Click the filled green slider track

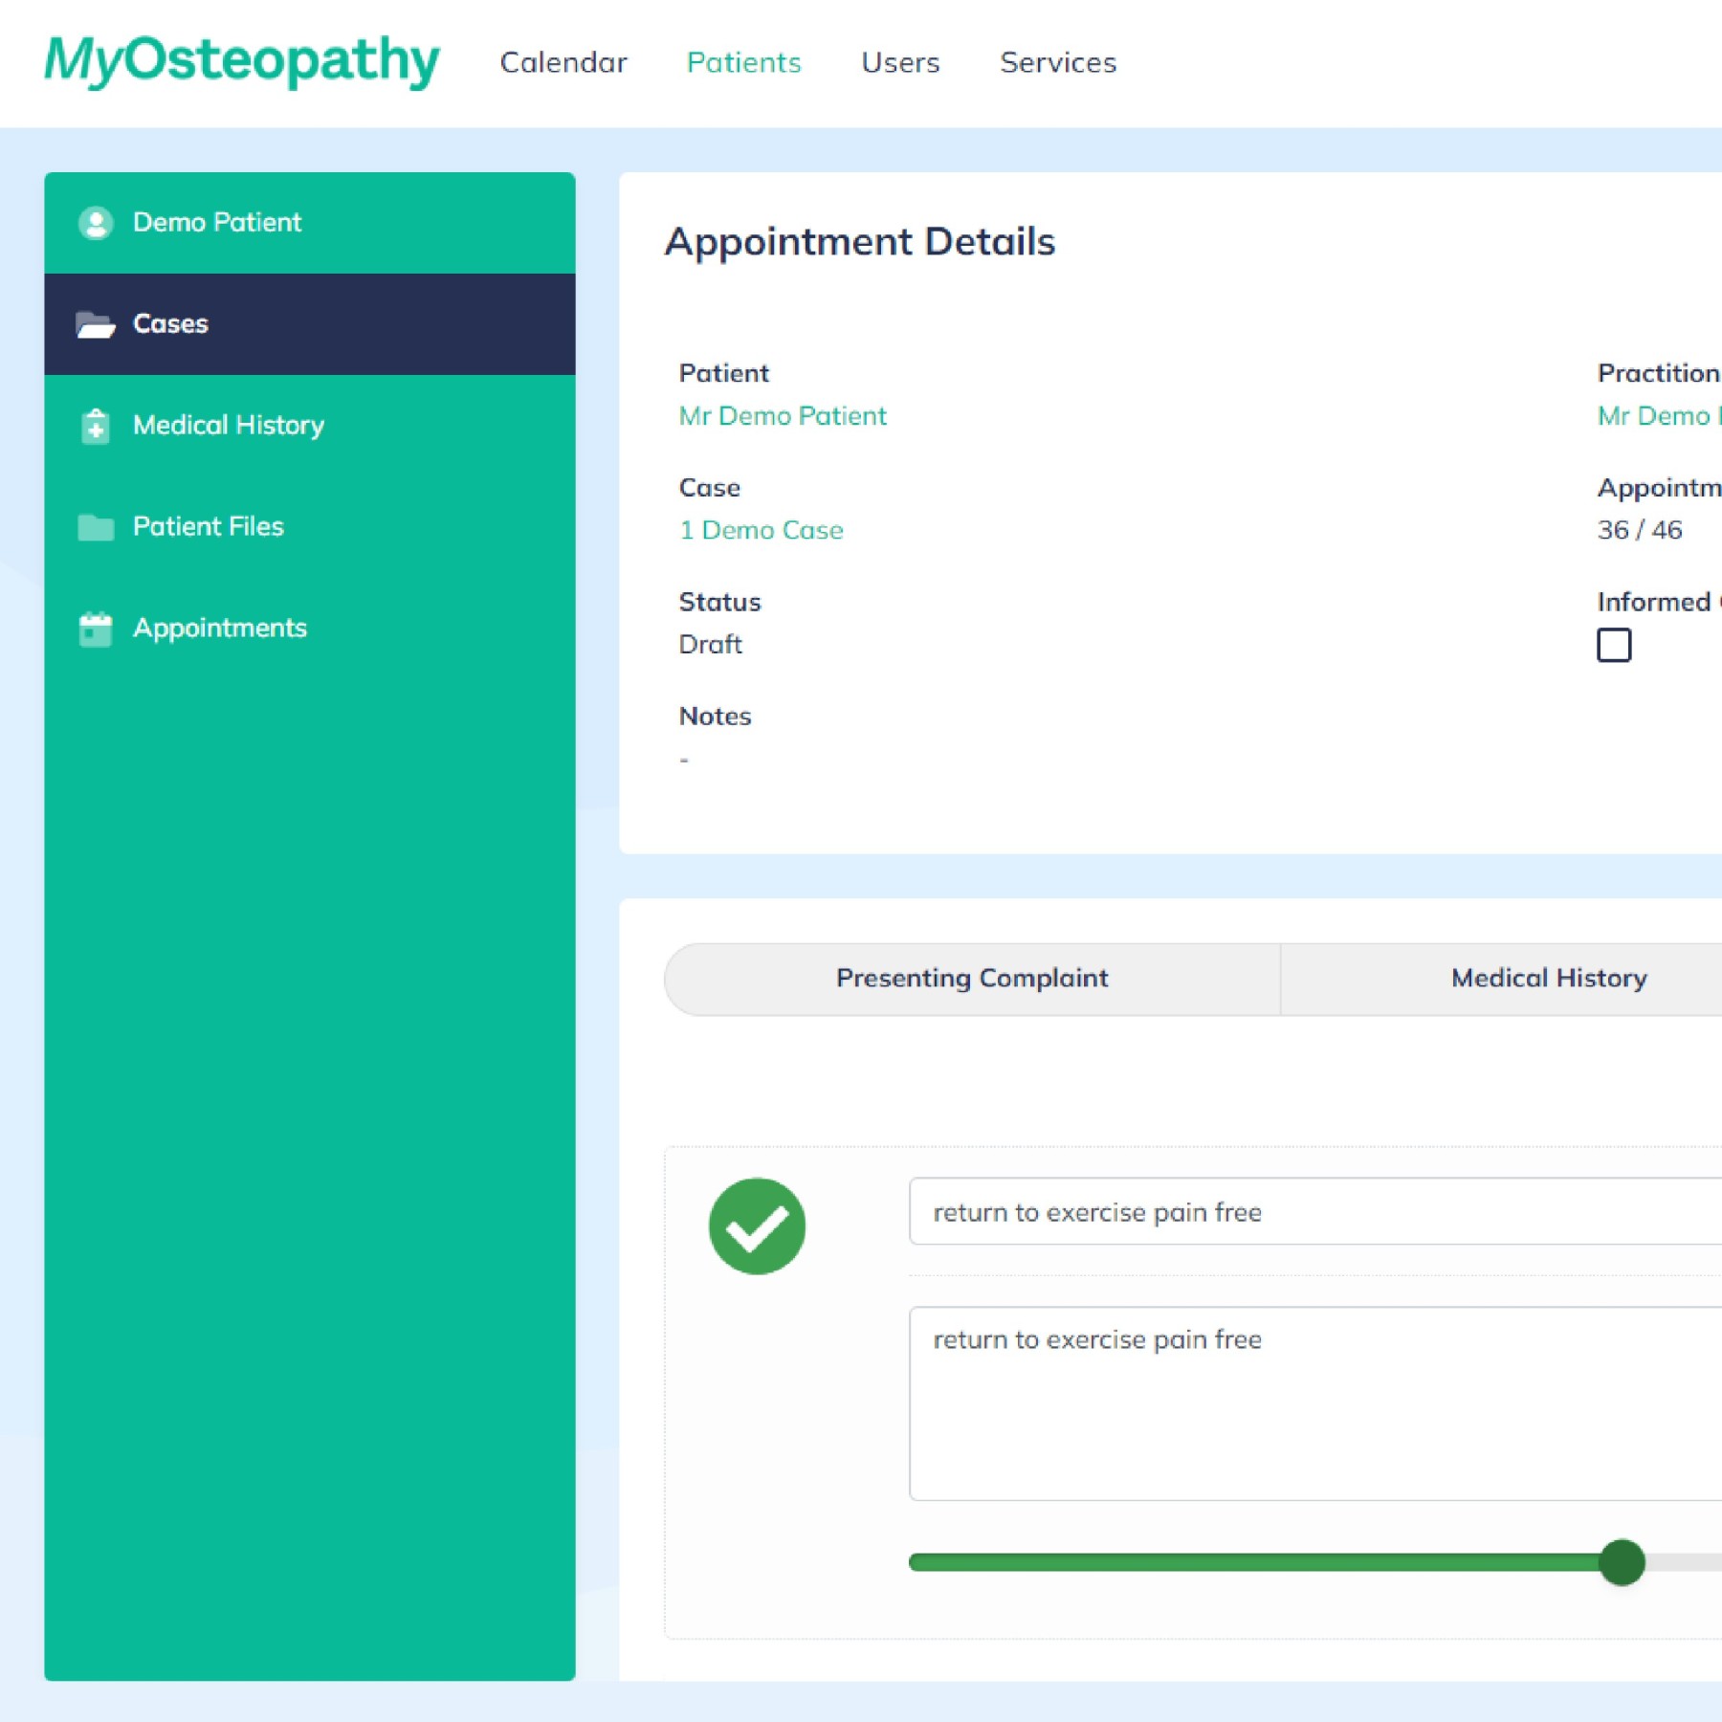click(1253, 1562)
